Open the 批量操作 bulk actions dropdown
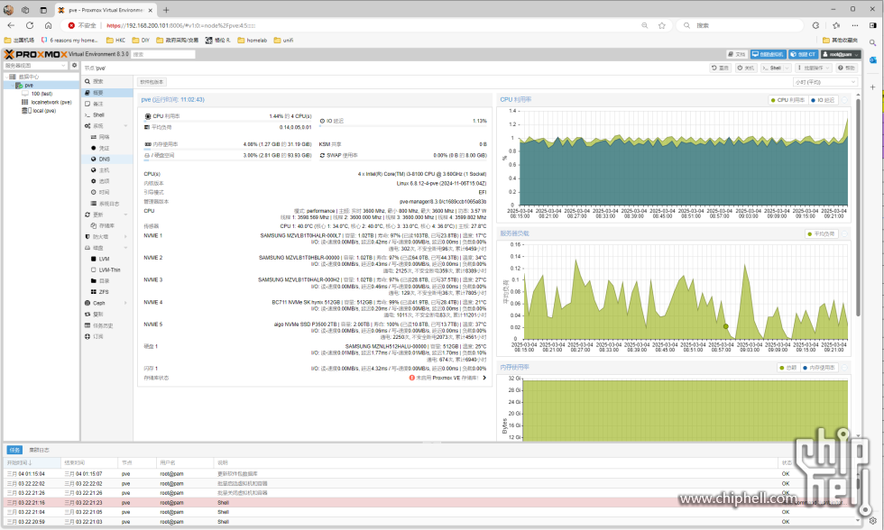This screenshot has width=884, height=530. point(814,68)
